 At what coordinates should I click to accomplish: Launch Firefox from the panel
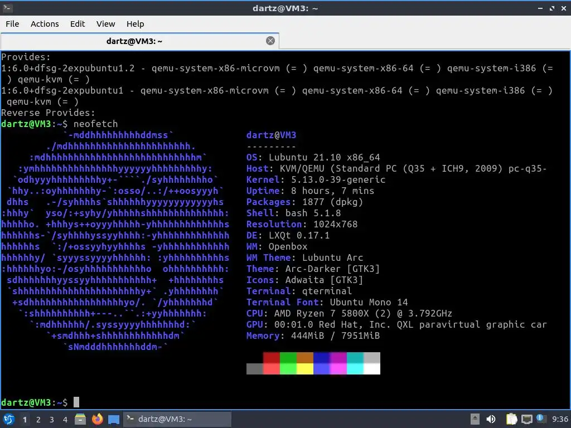[x=97, y=419]
